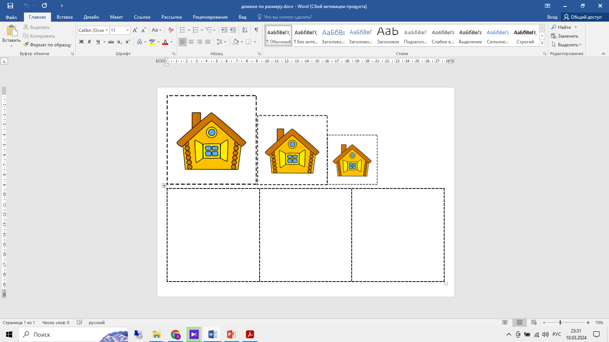Toggle italic formatting (К)
The width and height of the screenshot is (609, 342).
coord(89,42)
